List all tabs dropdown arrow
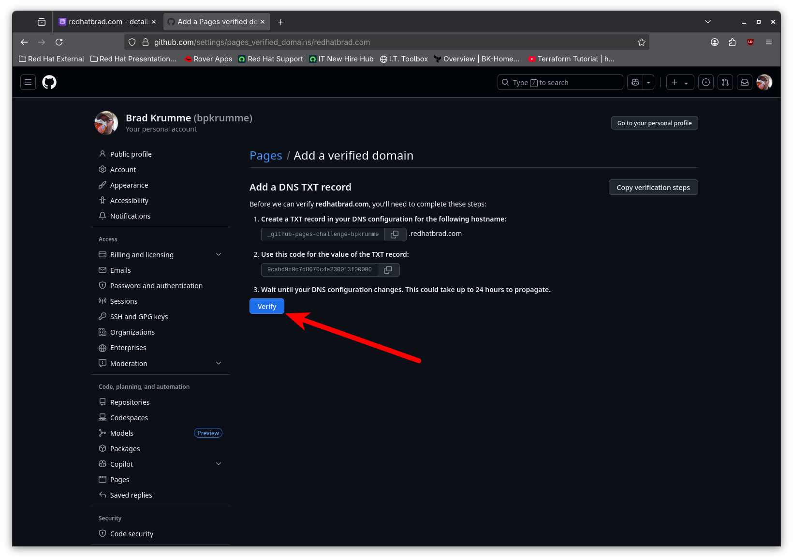This screenshot has height=560, width=793. point(708,22)
